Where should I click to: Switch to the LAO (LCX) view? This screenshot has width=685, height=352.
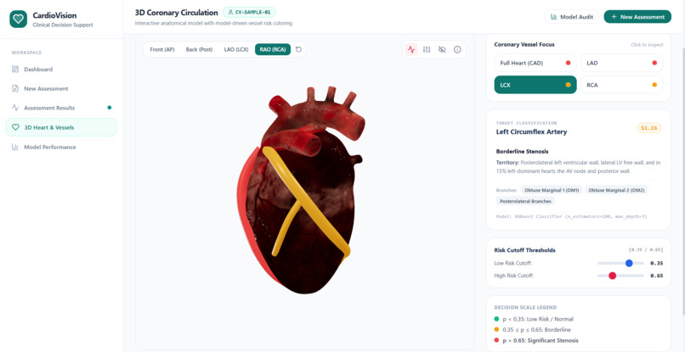pos(236,50)
